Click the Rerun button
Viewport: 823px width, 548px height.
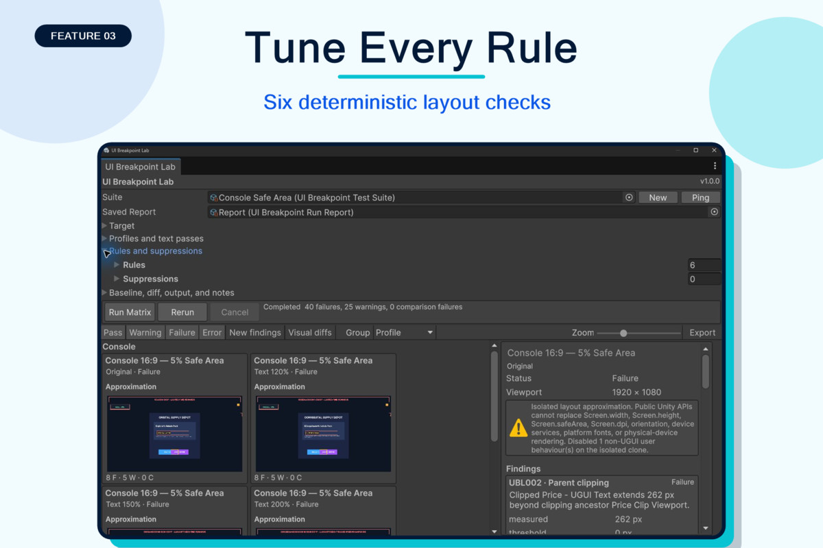pos(182,312)
